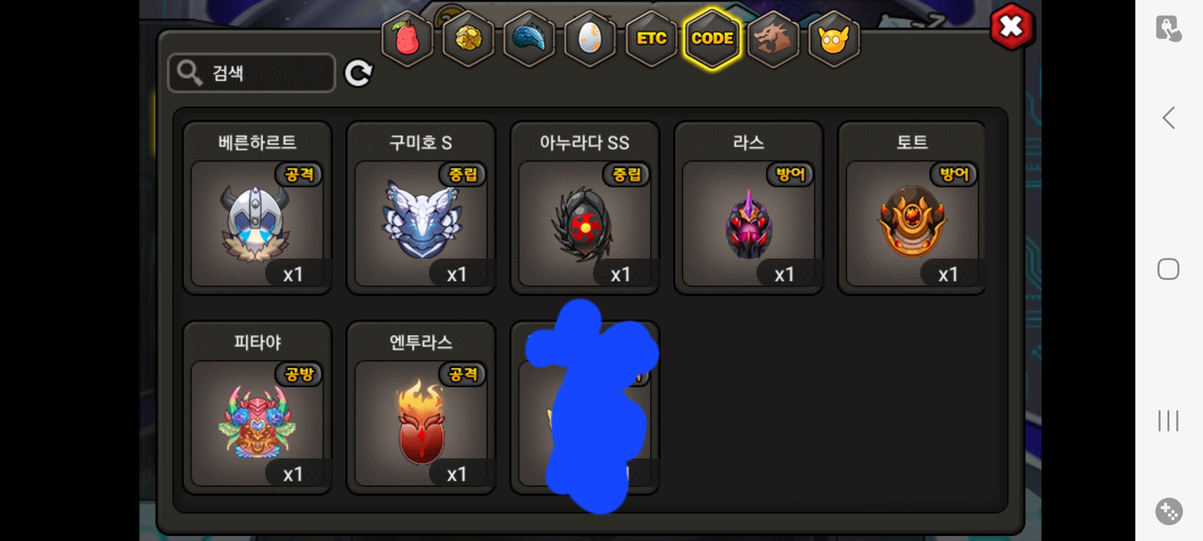Select the gold nugget category tab

(x=468, y=39)
